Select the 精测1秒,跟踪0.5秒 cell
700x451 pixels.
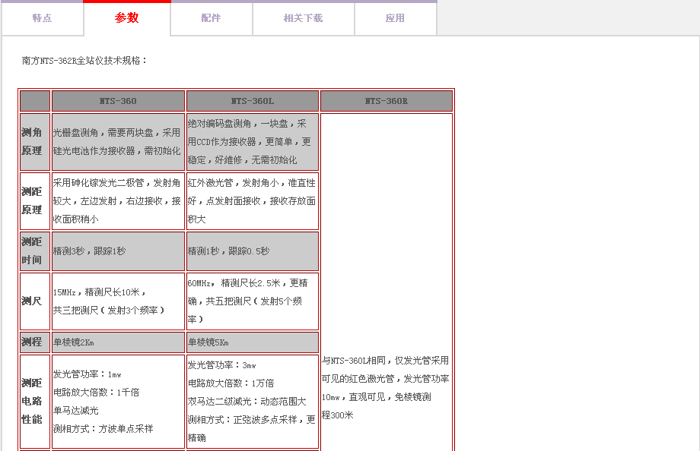[x=228, y=251]
